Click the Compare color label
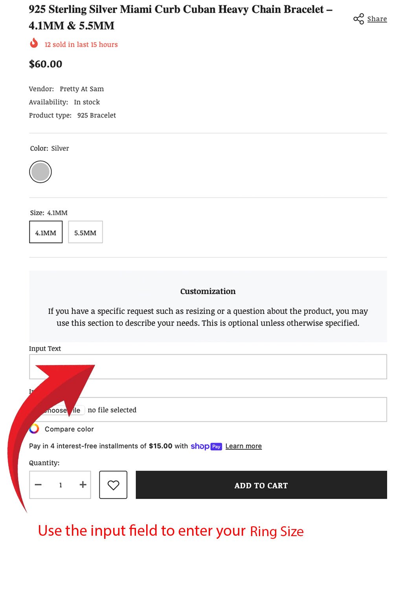This screenshot has width=393, height=590. 69,429
